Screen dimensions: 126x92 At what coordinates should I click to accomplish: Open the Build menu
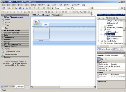(27, 5)
